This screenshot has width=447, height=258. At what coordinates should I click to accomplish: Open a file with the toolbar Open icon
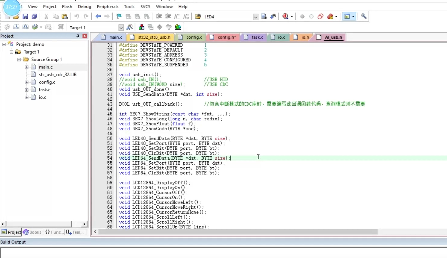[16, 17]
